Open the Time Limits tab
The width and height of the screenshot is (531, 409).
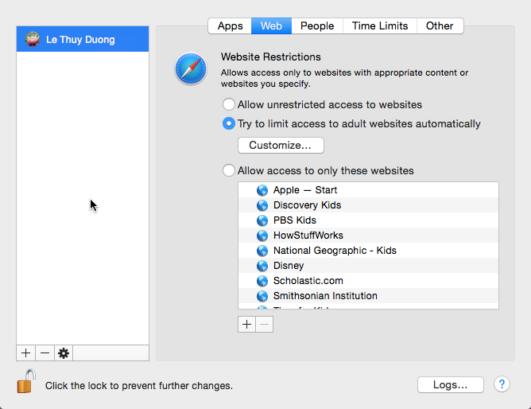[x=380, y=26]
